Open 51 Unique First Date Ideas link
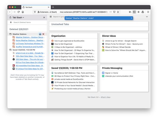158x118 pixels. tap(30, 69)
